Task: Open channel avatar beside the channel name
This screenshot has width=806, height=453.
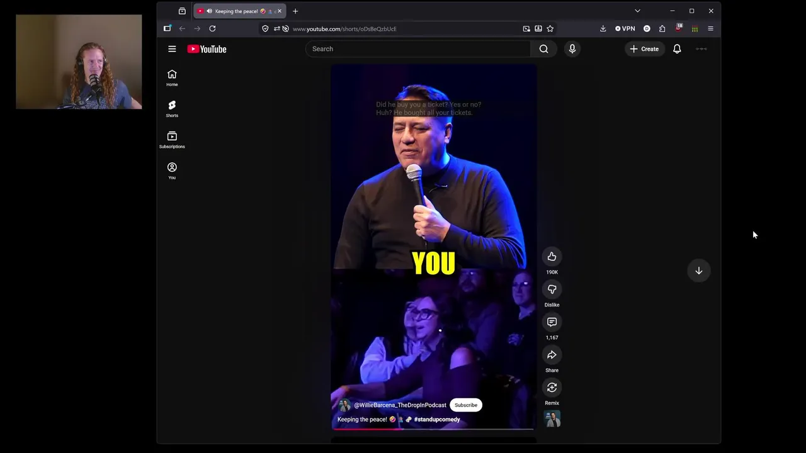Action: tap(344, 405)
